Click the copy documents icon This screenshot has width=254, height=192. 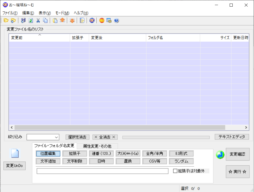point(45,20)
